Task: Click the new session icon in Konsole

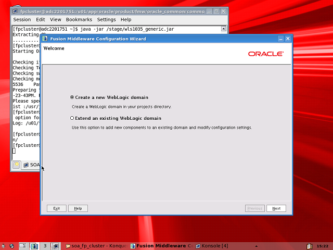Action: [x=16, y=165]
